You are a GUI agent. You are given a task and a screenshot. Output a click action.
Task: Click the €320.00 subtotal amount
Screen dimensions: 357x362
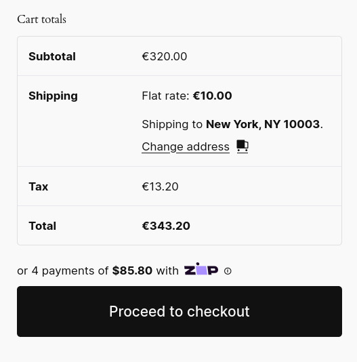tap(165, 56)
